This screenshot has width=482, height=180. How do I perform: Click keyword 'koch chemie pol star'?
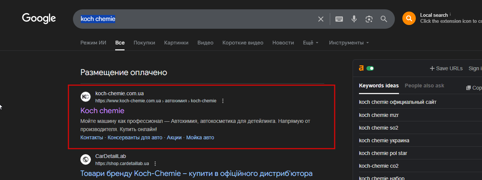click(383, 153)
